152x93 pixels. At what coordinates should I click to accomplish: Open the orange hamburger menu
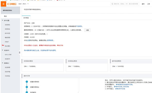4,4
